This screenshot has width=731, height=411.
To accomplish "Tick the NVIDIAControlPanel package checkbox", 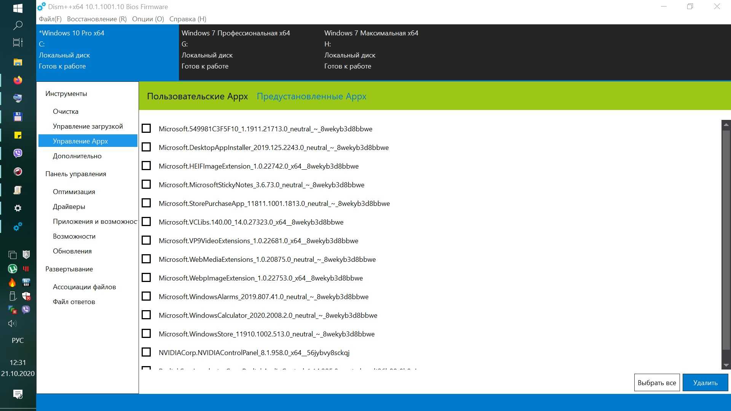I will coord(146,352).
